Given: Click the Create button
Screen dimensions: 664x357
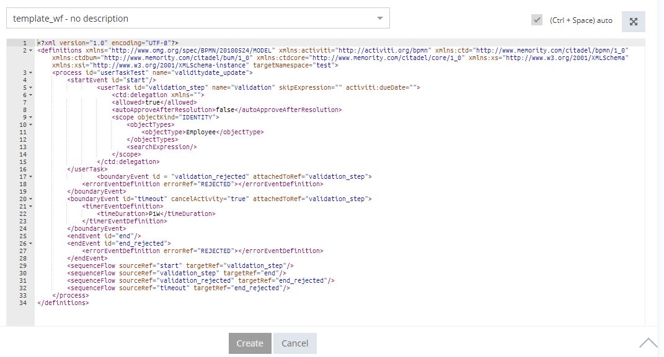Looking at the screenshot, I should point(250,343).
